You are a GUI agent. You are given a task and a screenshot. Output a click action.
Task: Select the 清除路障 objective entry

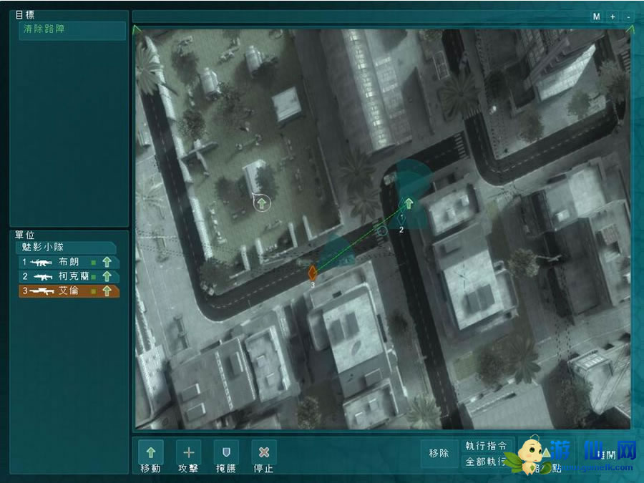coord(72,29)
